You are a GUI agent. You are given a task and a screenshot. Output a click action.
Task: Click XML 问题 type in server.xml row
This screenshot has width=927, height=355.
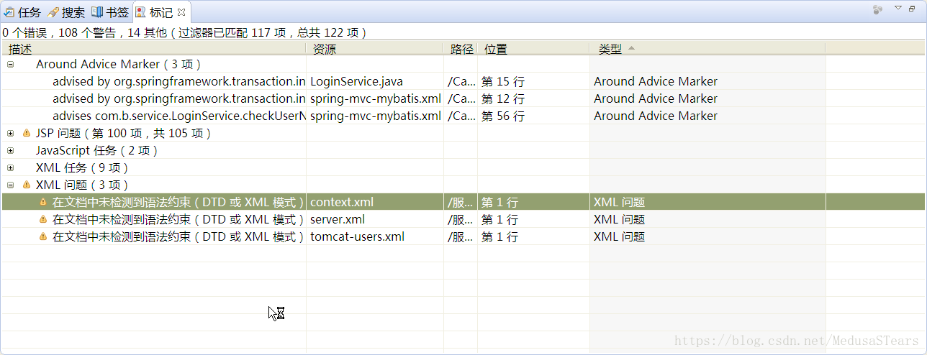(619, 219)
